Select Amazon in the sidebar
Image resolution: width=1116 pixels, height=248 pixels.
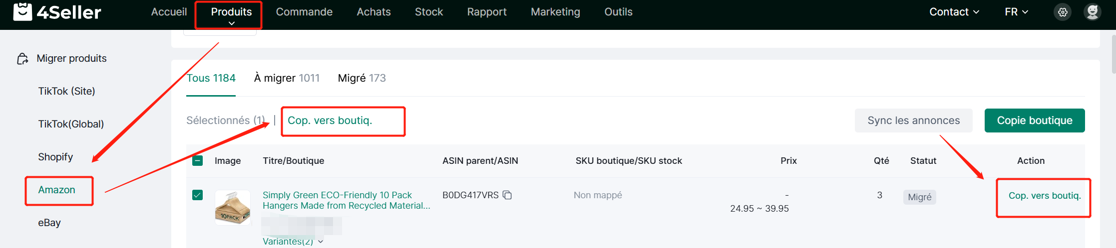pos(56,190)
